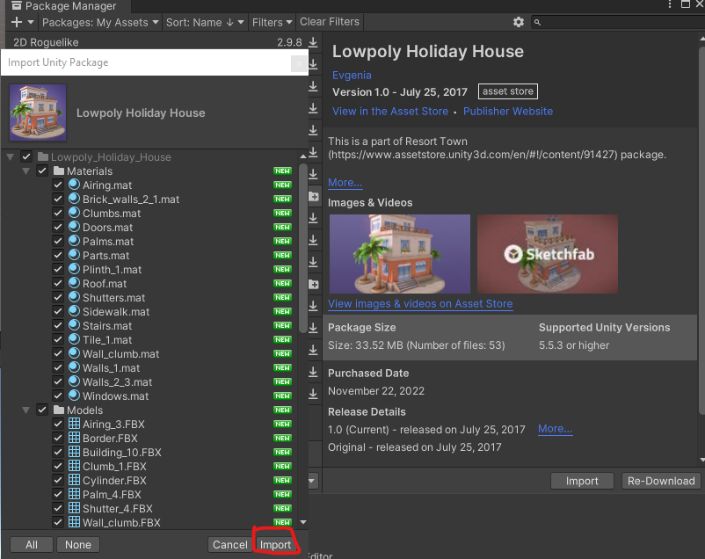Click the Materials folder icon

pyautogui.click(x=59, y=171)
